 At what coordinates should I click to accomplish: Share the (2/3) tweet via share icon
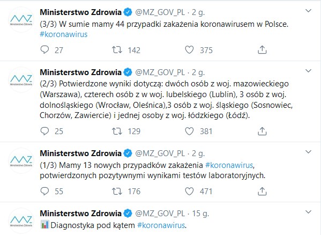[262, 131]
